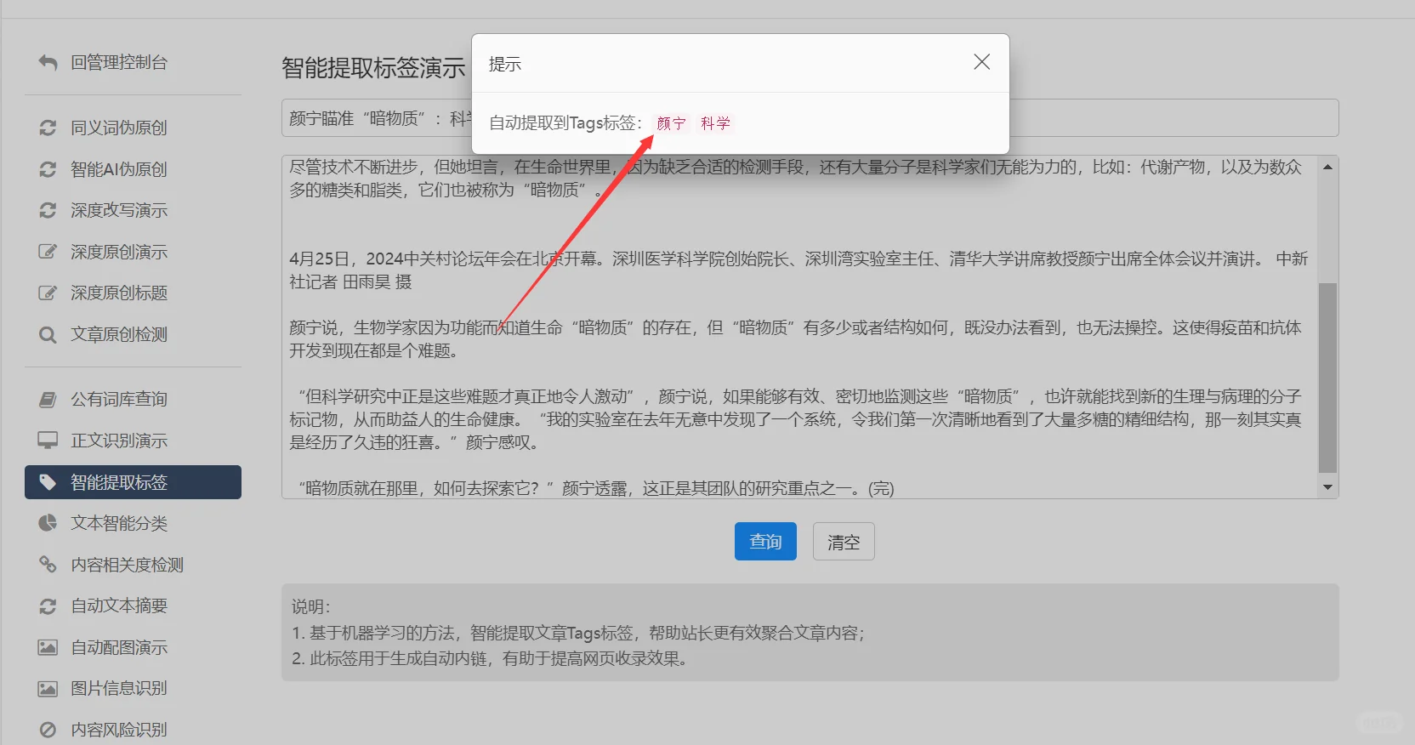The height and width of the screenshot is (745, 1415).
Task: Click the 清空 button
Action: tap(844, 541)
